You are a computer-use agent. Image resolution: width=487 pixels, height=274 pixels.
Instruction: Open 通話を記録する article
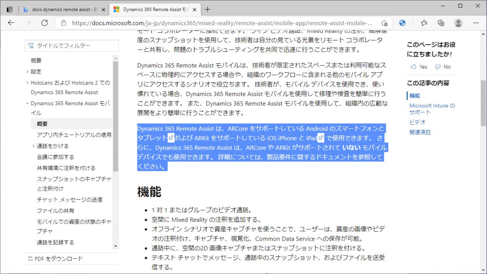tap(55, 242)
